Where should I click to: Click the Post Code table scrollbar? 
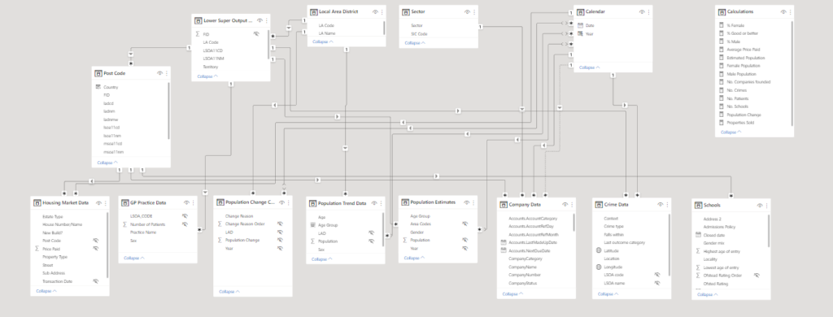(x=169, y=111)
